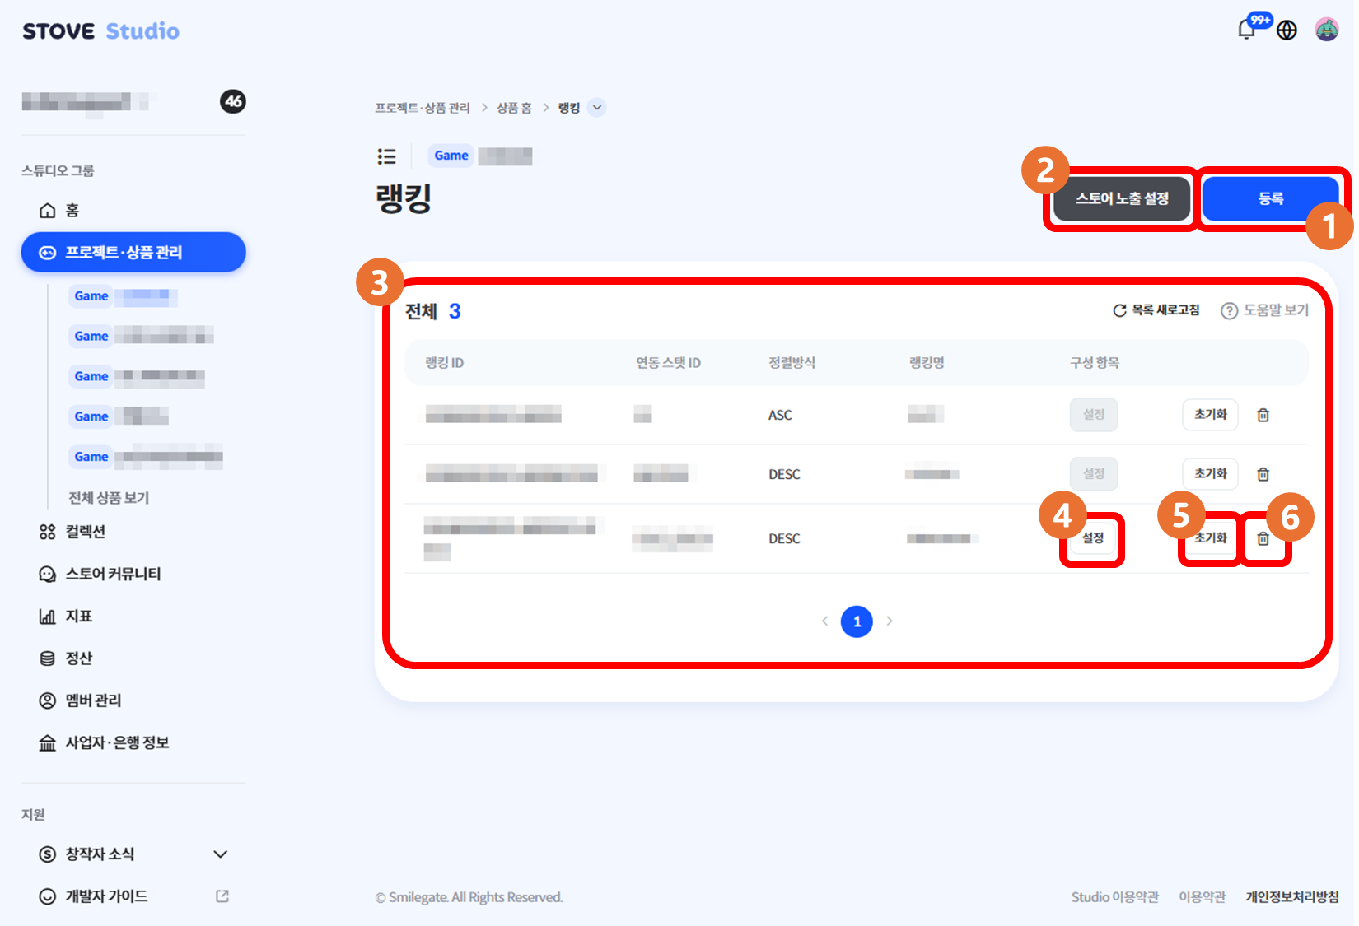Screen dimensions: 1359x926
Task: Open 이용약관 footer link
Action: pyautogui.click(x=1202, y=897)
